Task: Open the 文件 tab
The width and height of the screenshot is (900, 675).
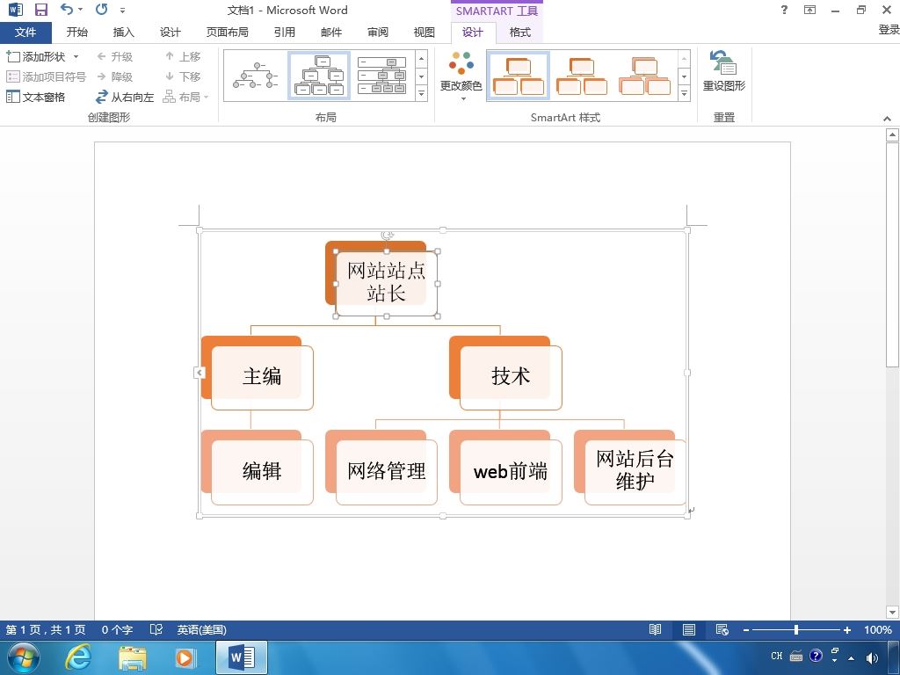Action: point(25,33)
